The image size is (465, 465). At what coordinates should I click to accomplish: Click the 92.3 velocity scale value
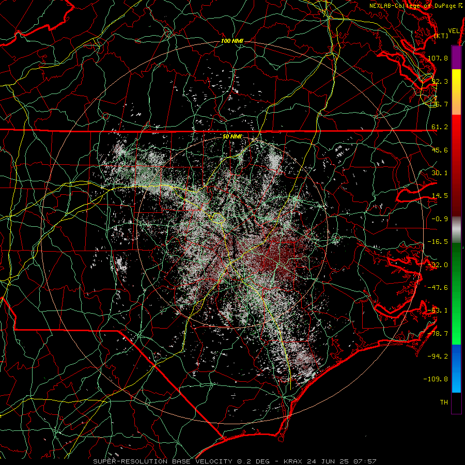tap(440, 81)
